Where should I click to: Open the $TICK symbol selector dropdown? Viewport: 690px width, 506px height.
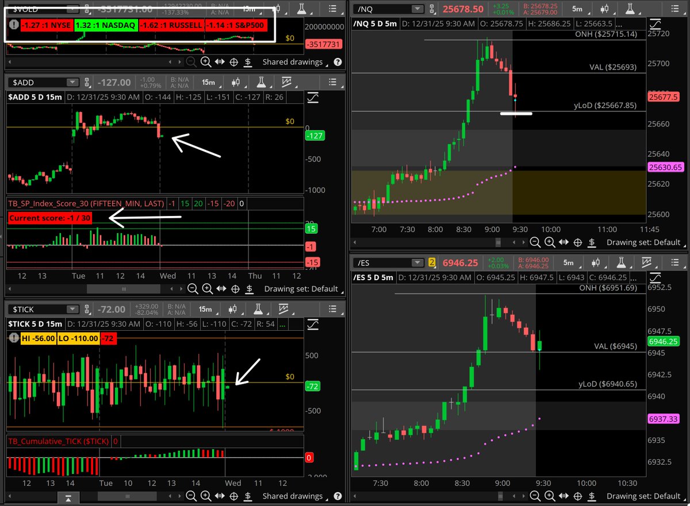point(71,309)
